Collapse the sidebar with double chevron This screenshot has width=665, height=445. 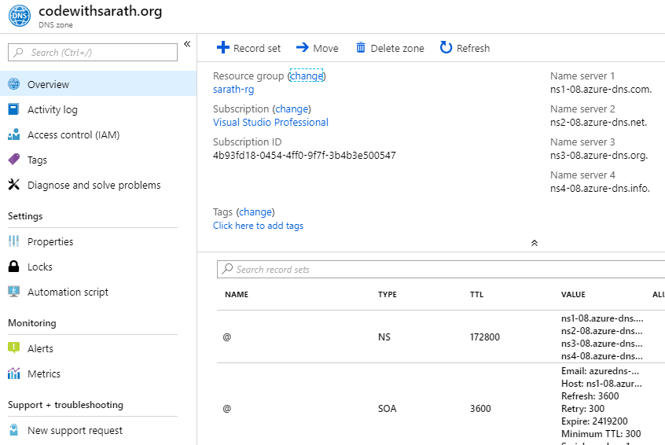tap(187, 44)
